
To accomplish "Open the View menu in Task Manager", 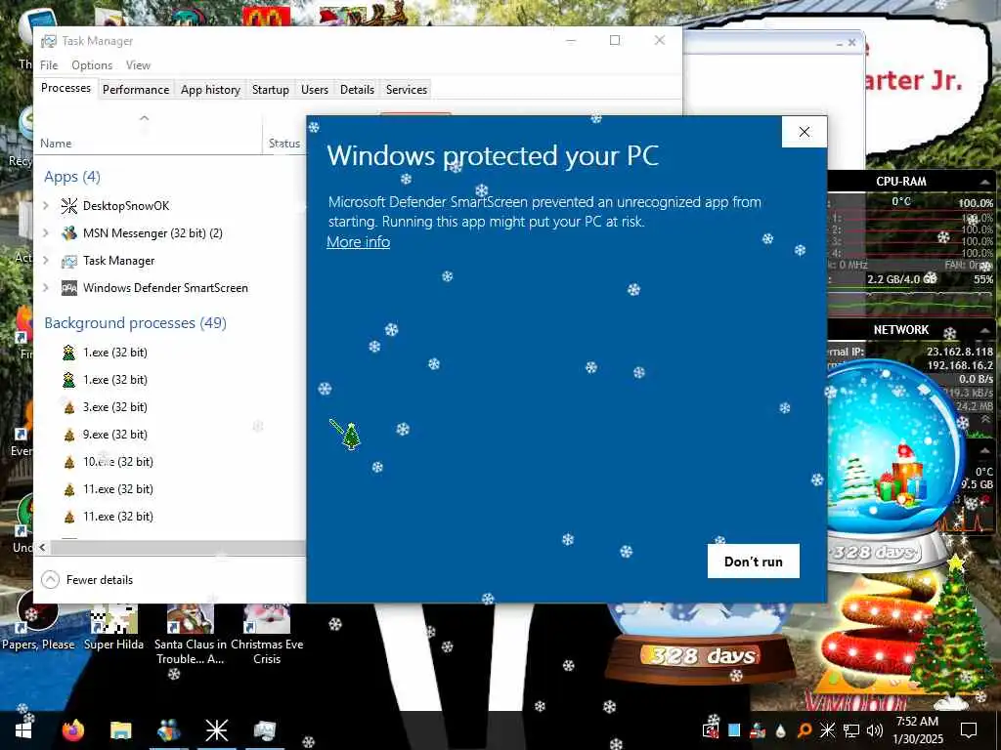I will pos(138,65).
